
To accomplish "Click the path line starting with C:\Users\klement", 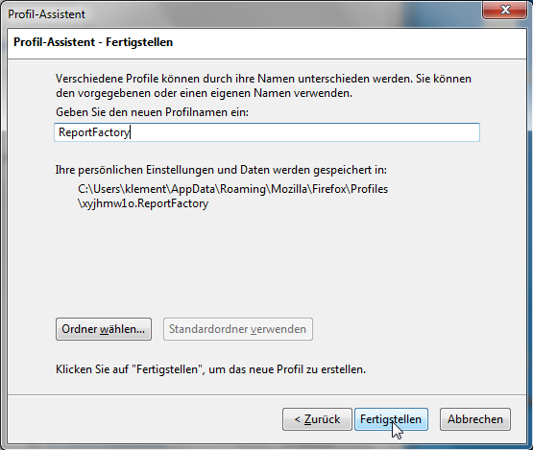I will [x=232, y=189].
